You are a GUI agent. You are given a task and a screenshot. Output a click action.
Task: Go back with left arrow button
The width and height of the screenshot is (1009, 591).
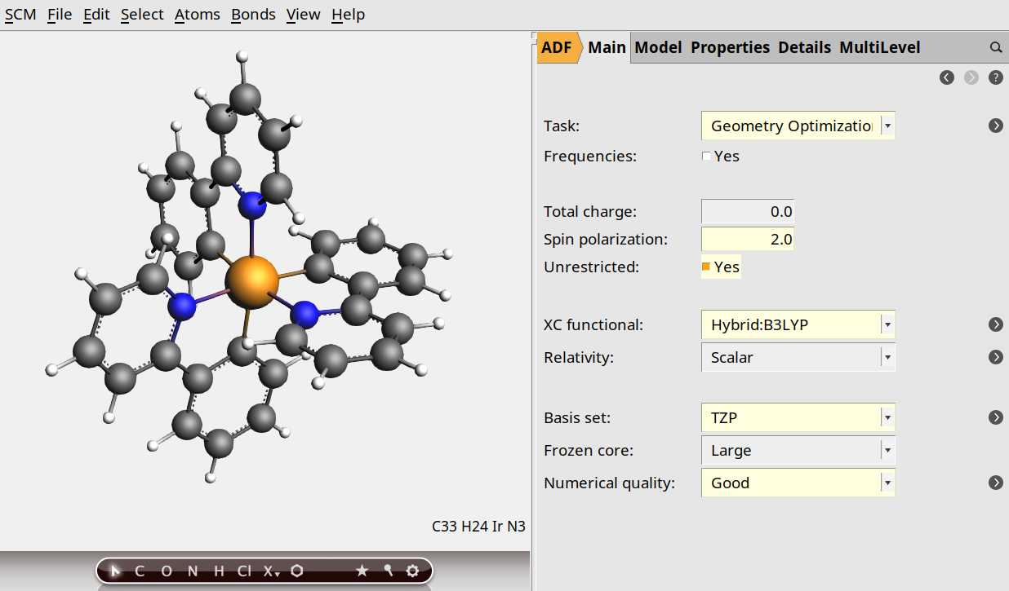pyautogui.click(x=947, y=77)
